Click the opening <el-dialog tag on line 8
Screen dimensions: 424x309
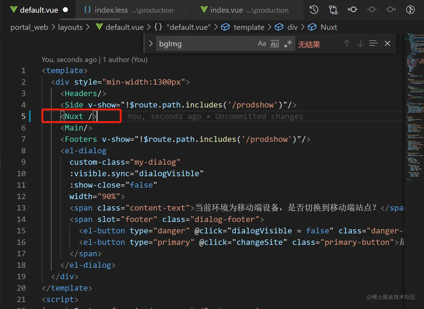[x=83, y=151]
